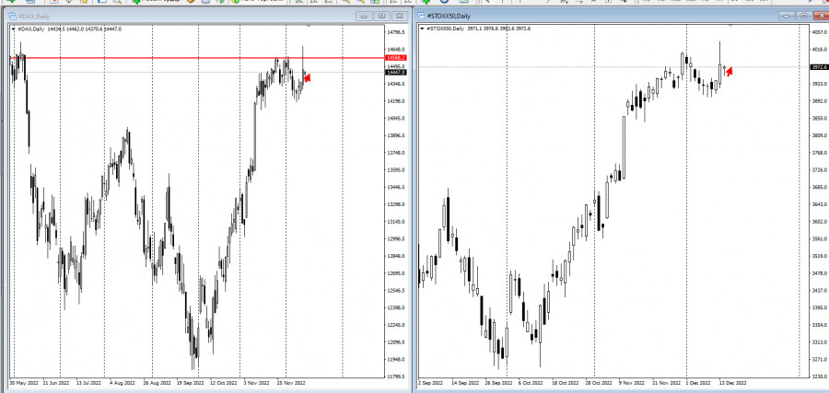This screenshot has height=393, width=829.
Task: Restore the #DAX,Daily chart window
Action: 381,17
